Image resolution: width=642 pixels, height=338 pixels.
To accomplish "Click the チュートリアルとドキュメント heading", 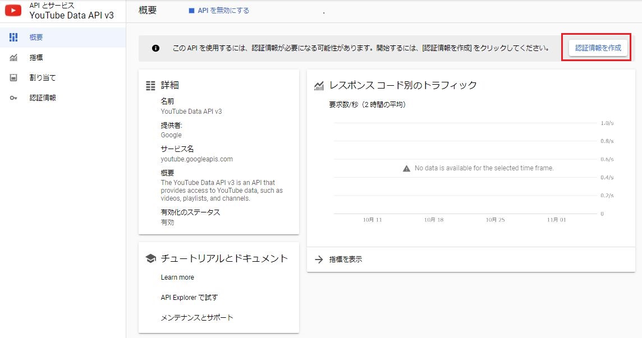I will tap(224, 258).
